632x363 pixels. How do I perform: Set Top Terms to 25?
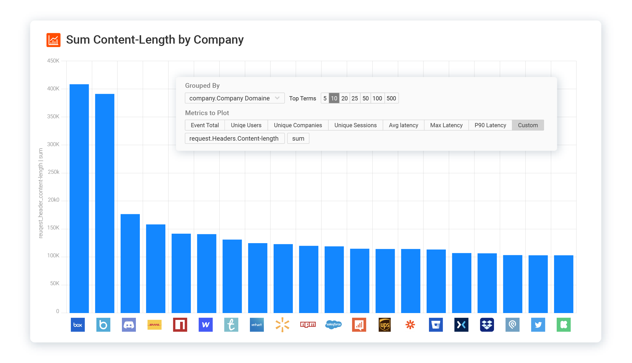pyautogui.click(x=355, y=98)
